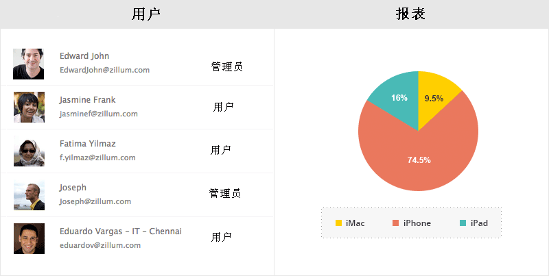This screenshot has height=276, width=549.
Task: Click the orange iPhone legend swatch
Action: click(395, 223)
